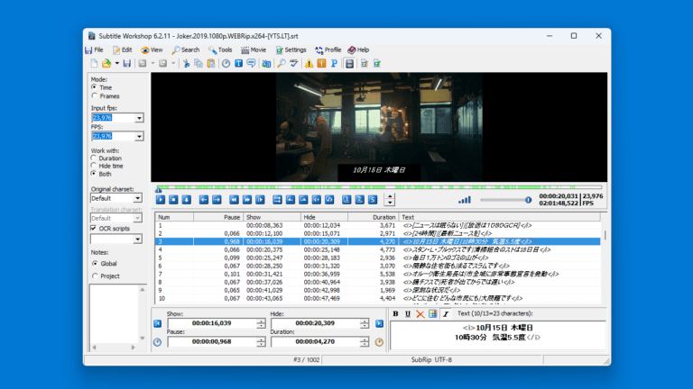The height and width of the screenshot is (389, 693).
Task: Open the text color picker icon
Action: [x=433, y=314]
